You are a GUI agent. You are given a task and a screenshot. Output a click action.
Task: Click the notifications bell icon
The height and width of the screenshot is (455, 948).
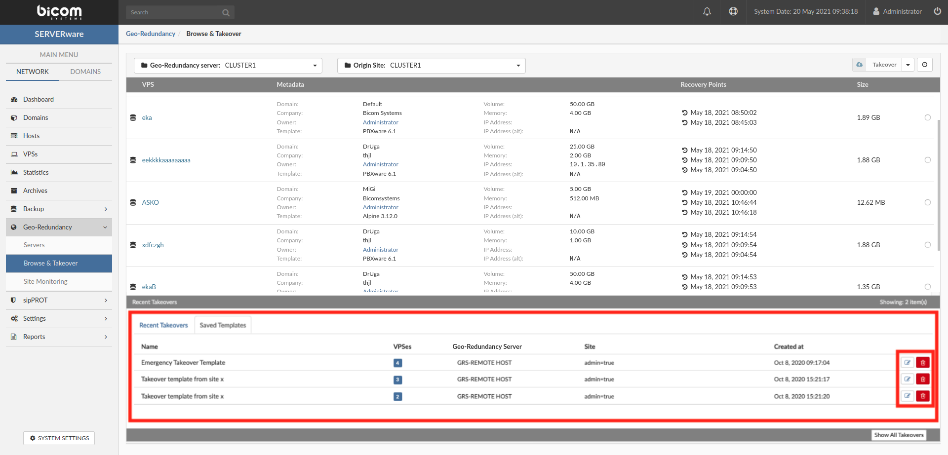click(707, 11)
